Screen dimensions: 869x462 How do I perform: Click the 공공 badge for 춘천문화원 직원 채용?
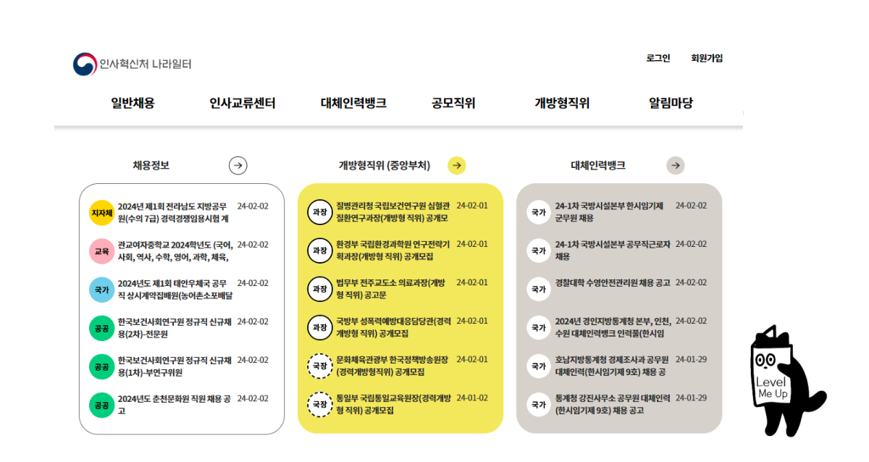(x=101, y=405)
